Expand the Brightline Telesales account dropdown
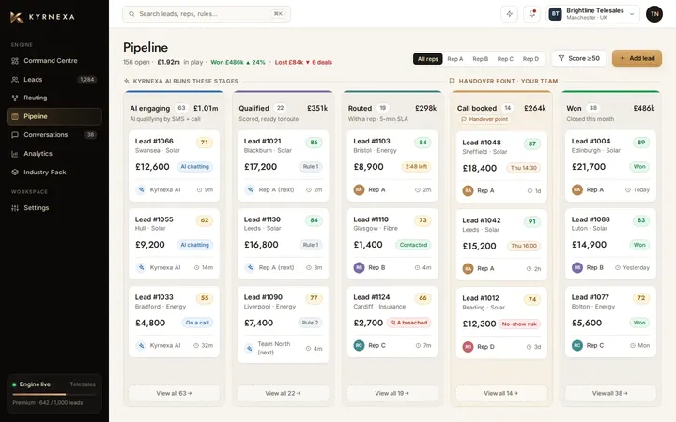This screenshot has width=676, height=422. pyautogui.click(x=593, y=14)
